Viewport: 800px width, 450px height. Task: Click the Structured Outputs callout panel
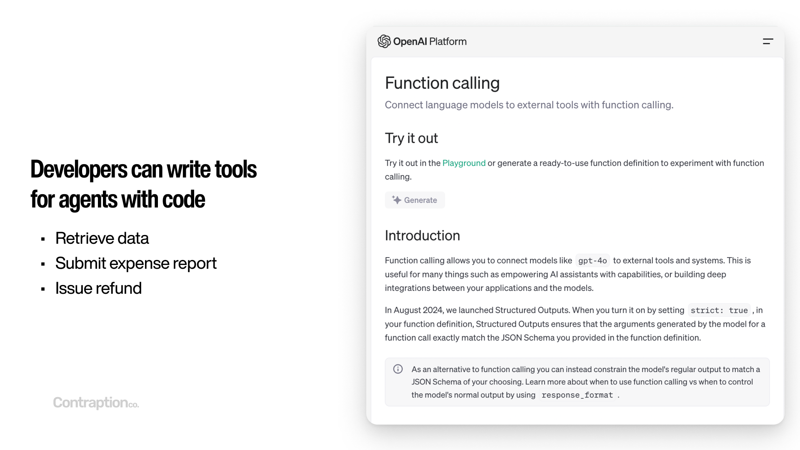coord(577,382)
